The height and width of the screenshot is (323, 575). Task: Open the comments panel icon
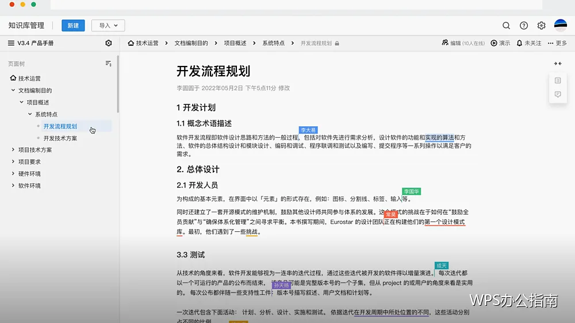(558, 95)
